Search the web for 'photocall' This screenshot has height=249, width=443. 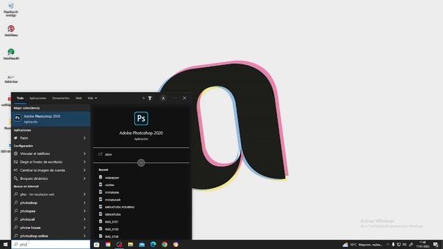pos(51,219)
